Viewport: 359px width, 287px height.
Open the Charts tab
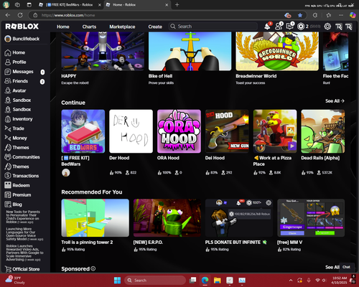[x=89, y=27]
